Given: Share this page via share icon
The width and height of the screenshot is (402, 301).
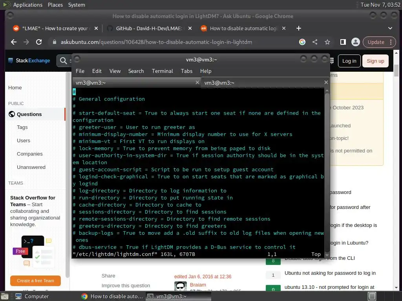Looking at the screenshot, I should point(315,42).
